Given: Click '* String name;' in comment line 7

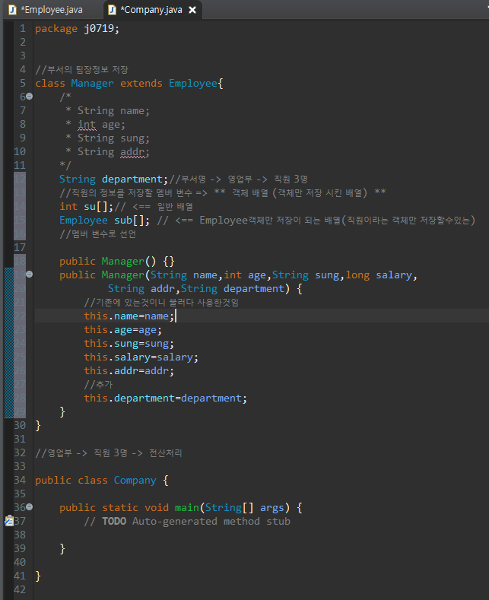Looking at the screenshot, I should (x=107, y=111).
